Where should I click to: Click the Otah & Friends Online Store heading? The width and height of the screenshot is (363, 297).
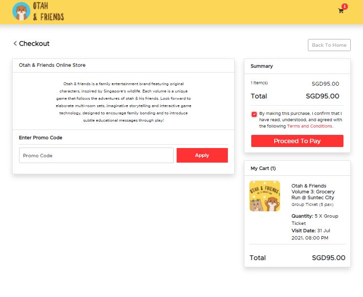point(52,65)
